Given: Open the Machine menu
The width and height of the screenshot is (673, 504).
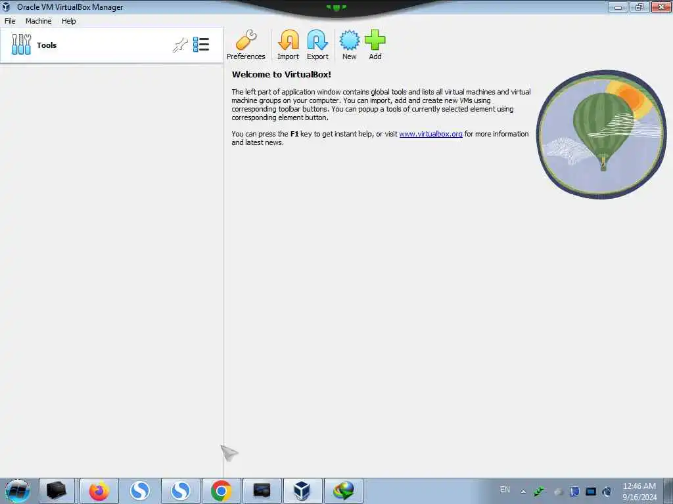Looking at the screenshot, I should [39, 21].
